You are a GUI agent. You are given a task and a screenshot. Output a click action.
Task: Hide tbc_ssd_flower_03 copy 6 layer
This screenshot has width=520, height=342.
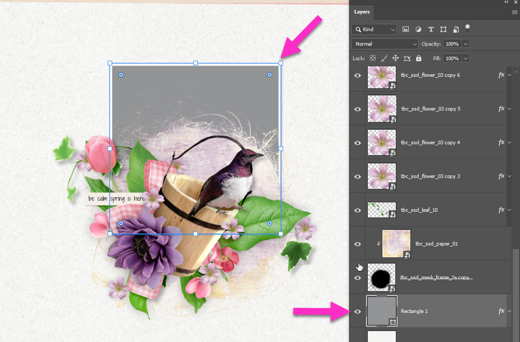(357, 75)
